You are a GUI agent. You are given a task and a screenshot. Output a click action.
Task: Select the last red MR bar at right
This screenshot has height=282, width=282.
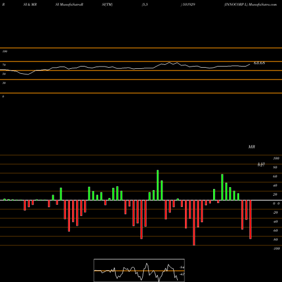(x=250, y=219)
